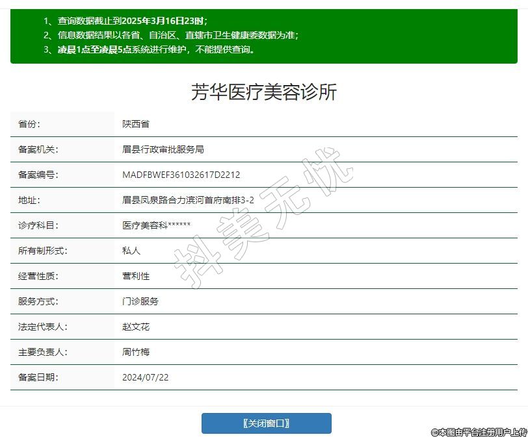Click the 备案日期 field label
Viewport: 528px width, 437px height.
click(x=38, y=377)
